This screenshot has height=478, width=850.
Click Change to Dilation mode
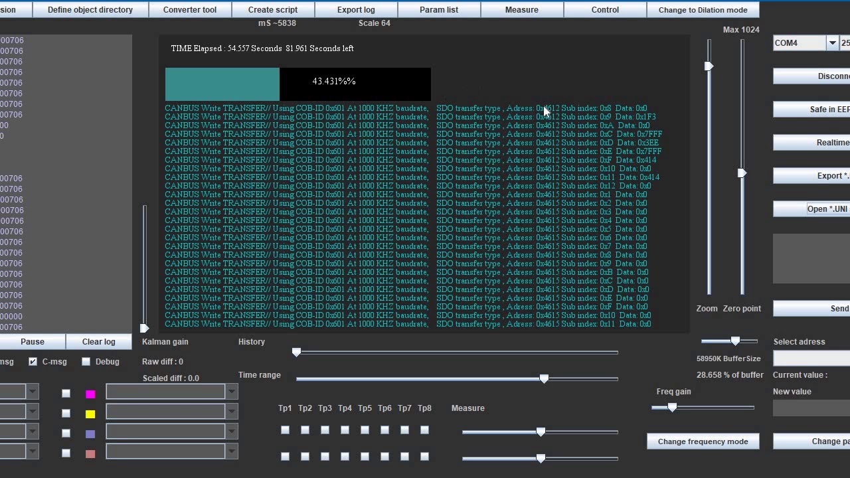(x=703, y=9)
